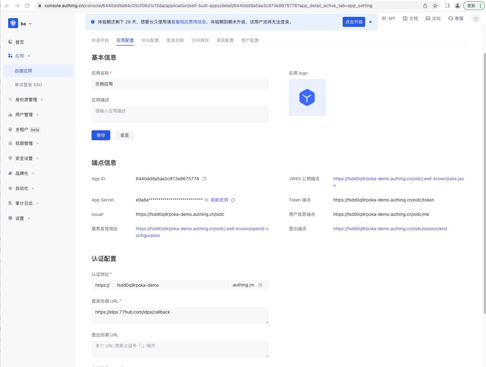Screen dimensions: 486x367
Task: Click the 应用名称 input field
Action: 180,84
